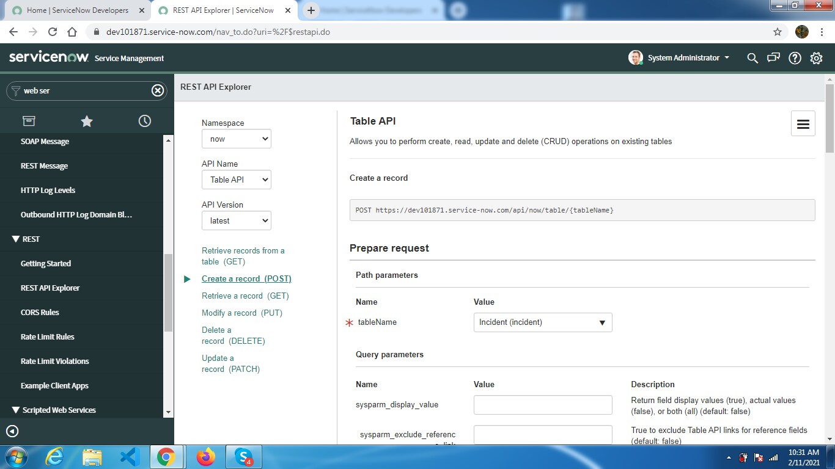Select Retrieve records from a table (GET)
The width and height of the screenshot is (835, 469).
243,256
